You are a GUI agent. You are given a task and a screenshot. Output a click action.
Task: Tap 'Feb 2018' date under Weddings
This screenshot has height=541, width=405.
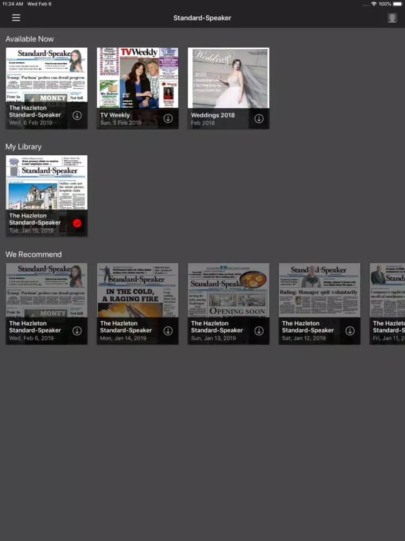coord(203,123)
